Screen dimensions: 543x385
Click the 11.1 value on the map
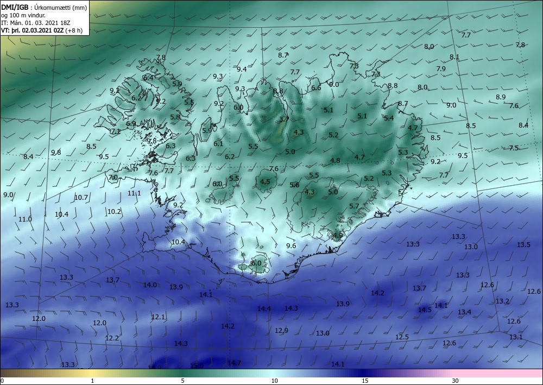point(134,193)
